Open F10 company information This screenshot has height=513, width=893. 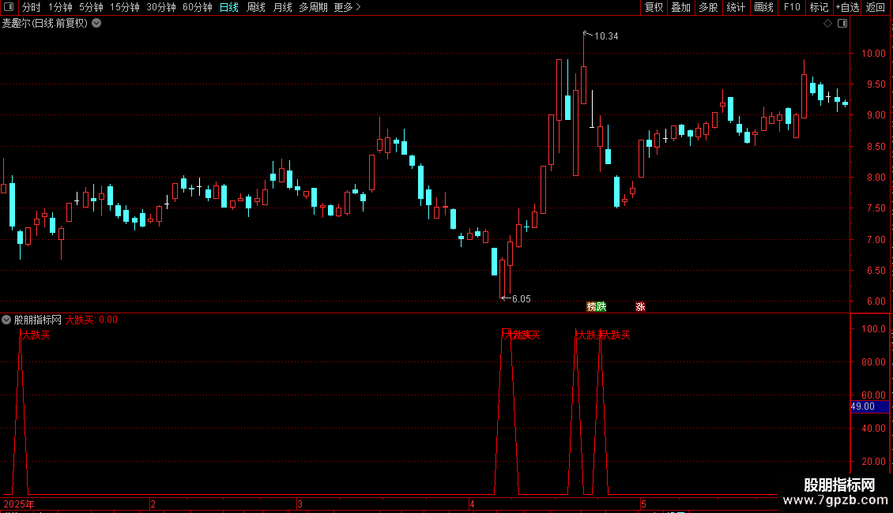(x=792, y=7)
